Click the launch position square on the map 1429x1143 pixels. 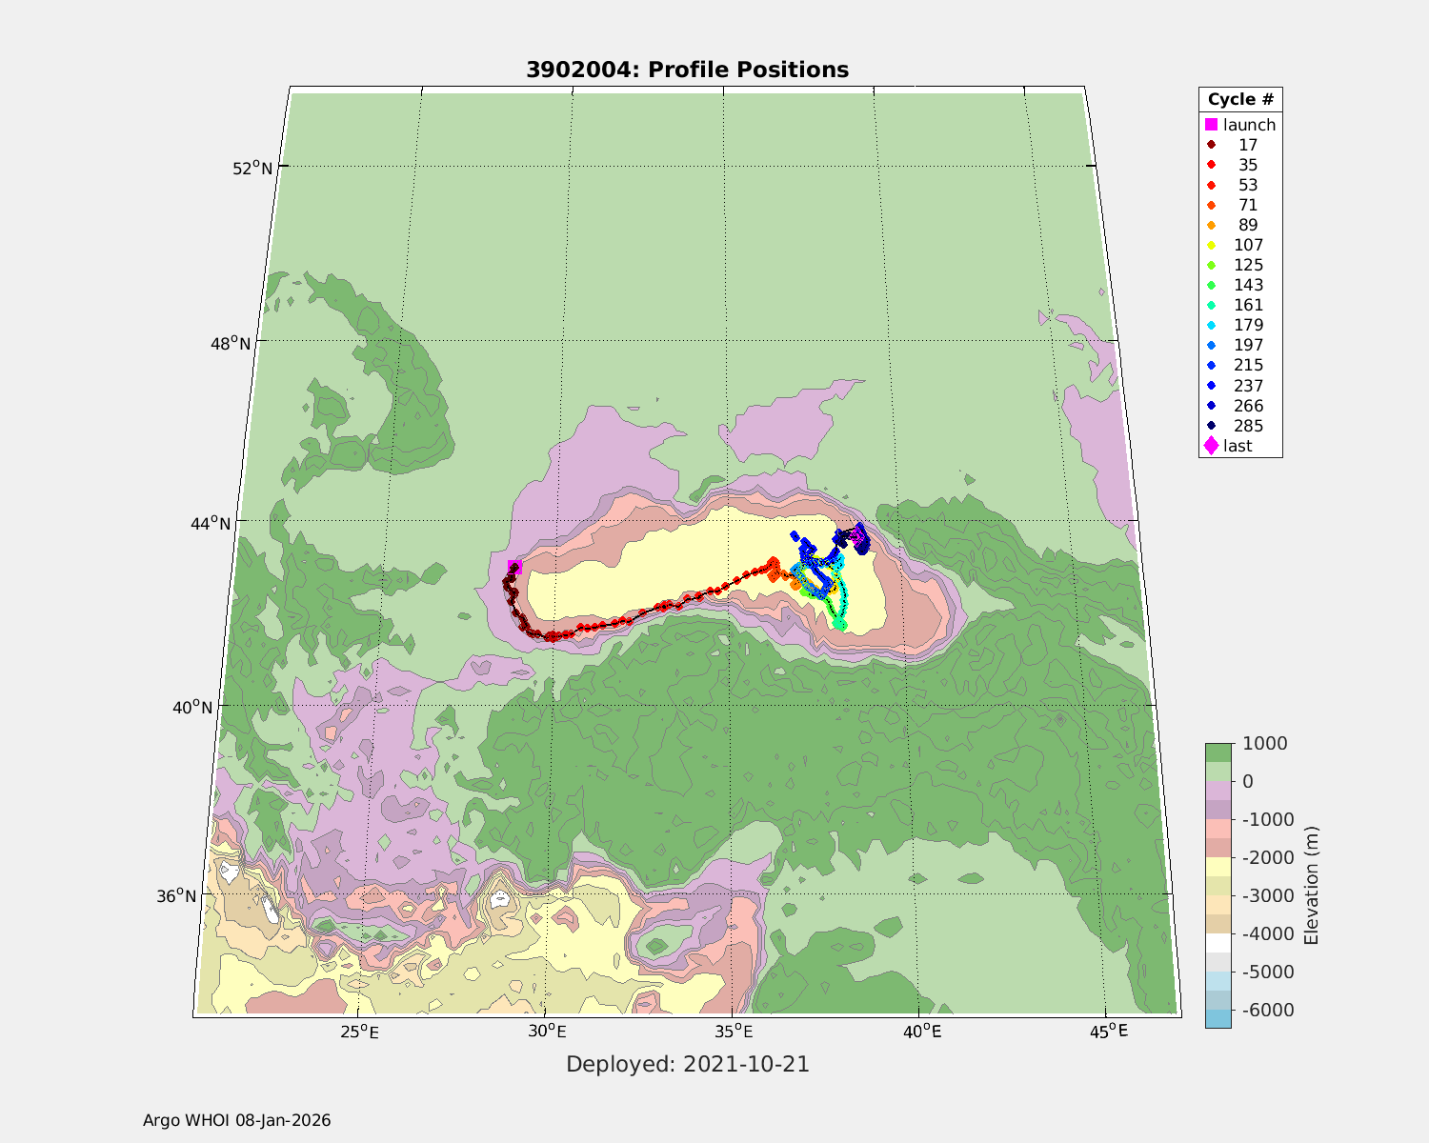point(514,567)
